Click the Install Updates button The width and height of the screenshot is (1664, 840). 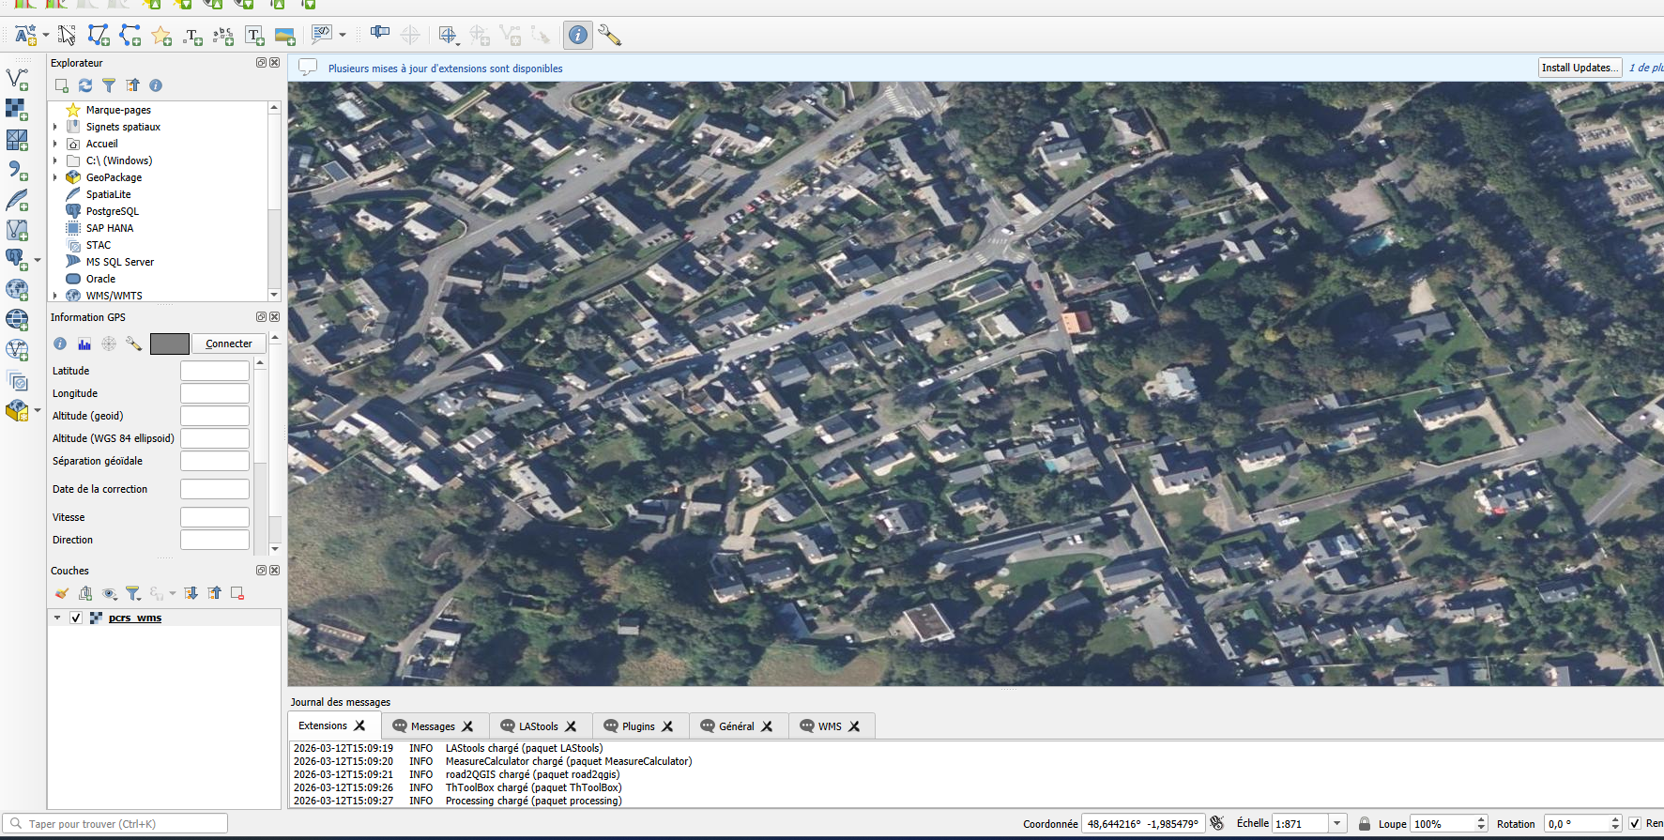pos(1580,68)
